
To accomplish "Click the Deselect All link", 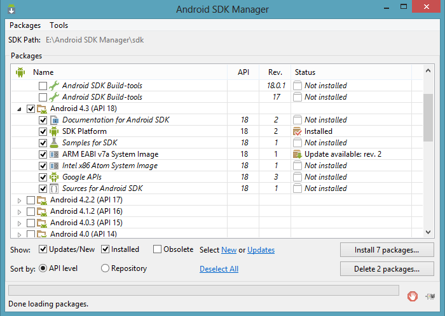I will pyautogui.click(x=219, y=269).
